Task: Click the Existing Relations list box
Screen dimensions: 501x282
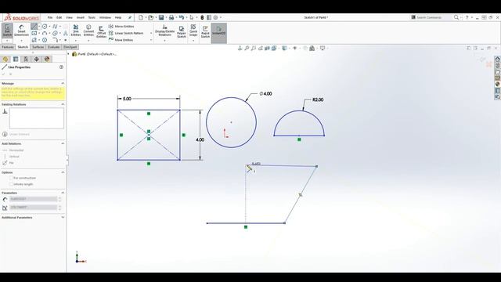Action: tap(37, 118)
